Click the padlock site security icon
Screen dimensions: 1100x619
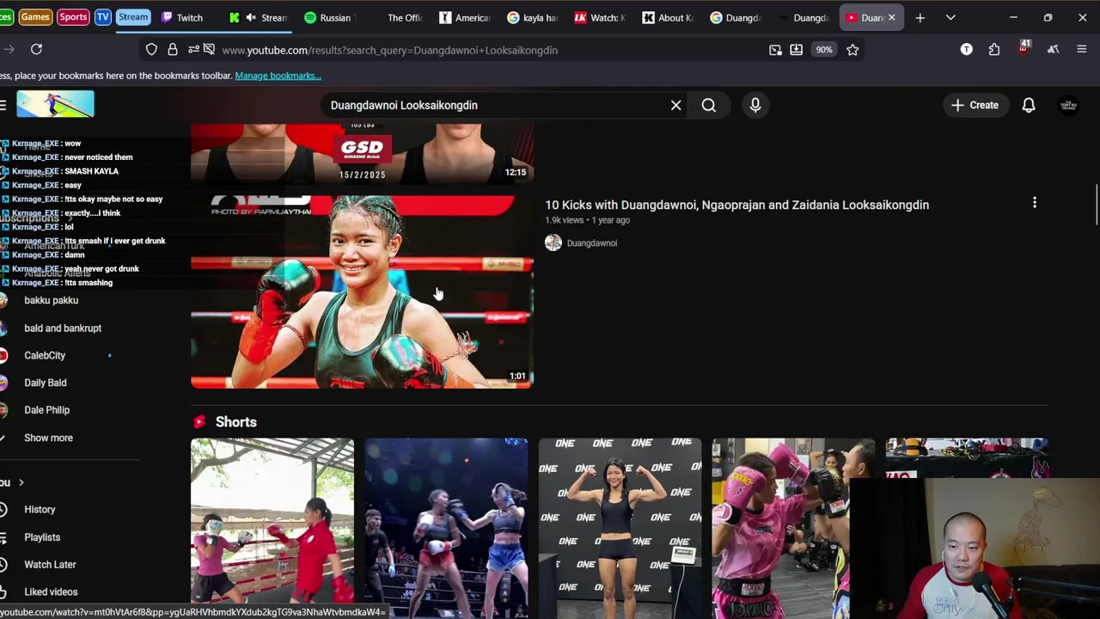pos(172,50)
